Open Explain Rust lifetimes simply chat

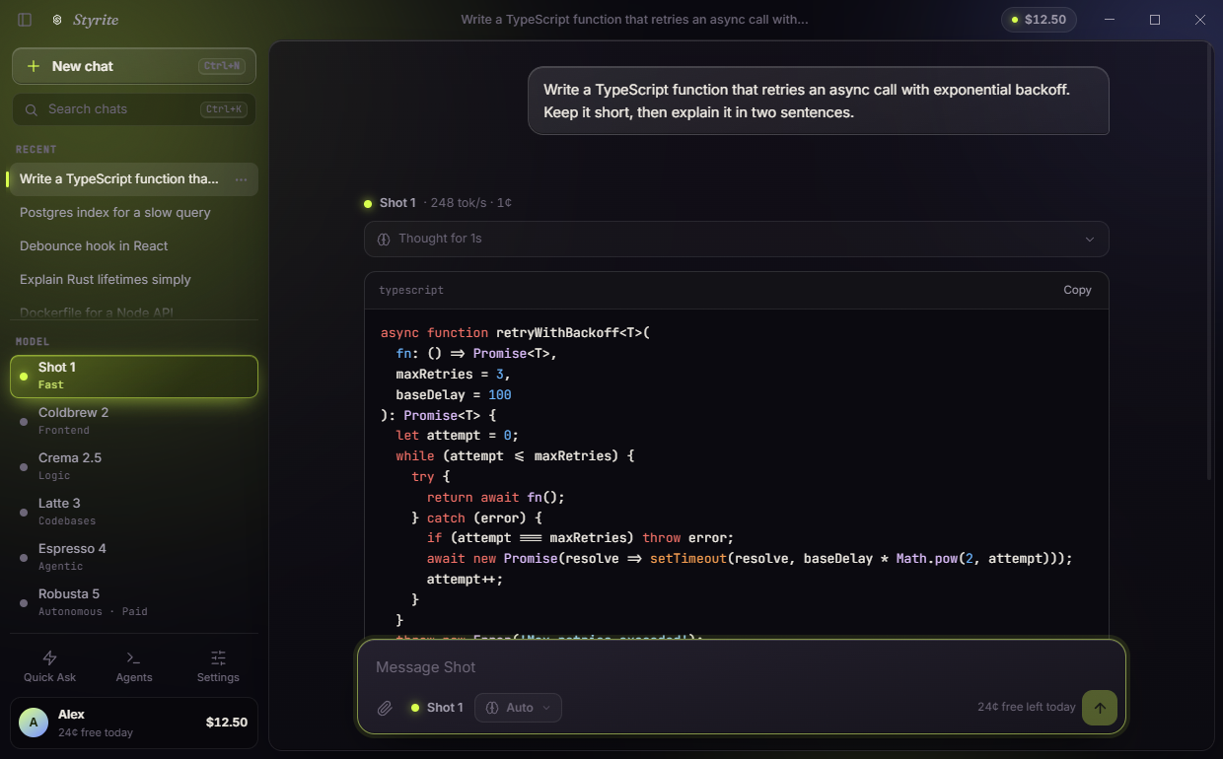134,280
